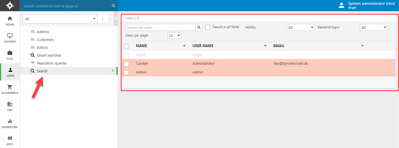Click the cbo@dynamicweb.dk email cell
Viewport: 399px width, 148px height.
[x=291, y=63]
